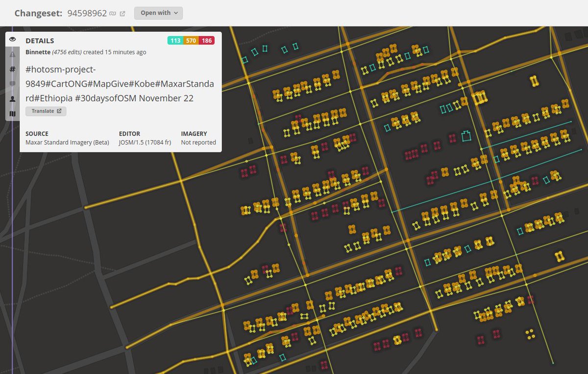Image resolution: width=588 pixels, height=374 pixels.
Task: Open the changeset tags hashtag icon
Action: point(12,69)
